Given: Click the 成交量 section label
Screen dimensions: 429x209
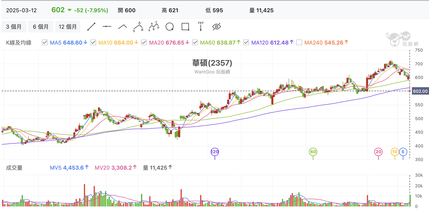Looking at the screenshot, I should (14, 168).
